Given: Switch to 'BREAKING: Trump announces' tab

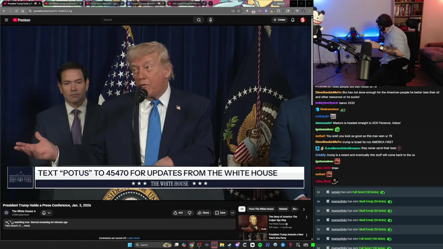Looking at the screenshot, I should point(63,3).
